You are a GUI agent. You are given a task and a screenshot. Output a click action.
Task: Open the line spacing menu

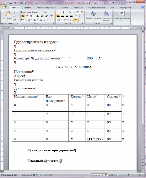pyautogui.click(x=77, y=16)
